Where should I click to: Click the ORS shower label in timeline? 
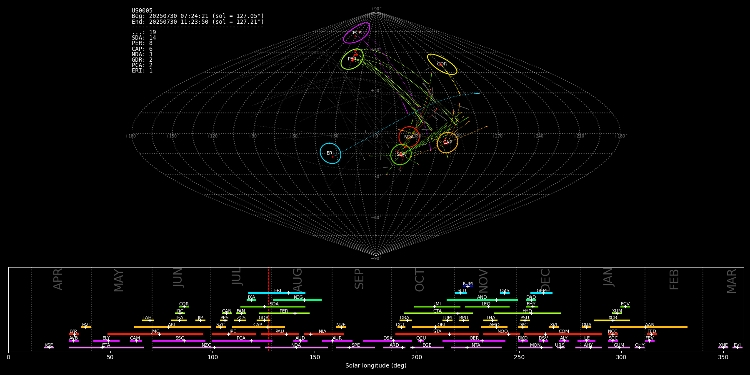[x=505, y=291]
